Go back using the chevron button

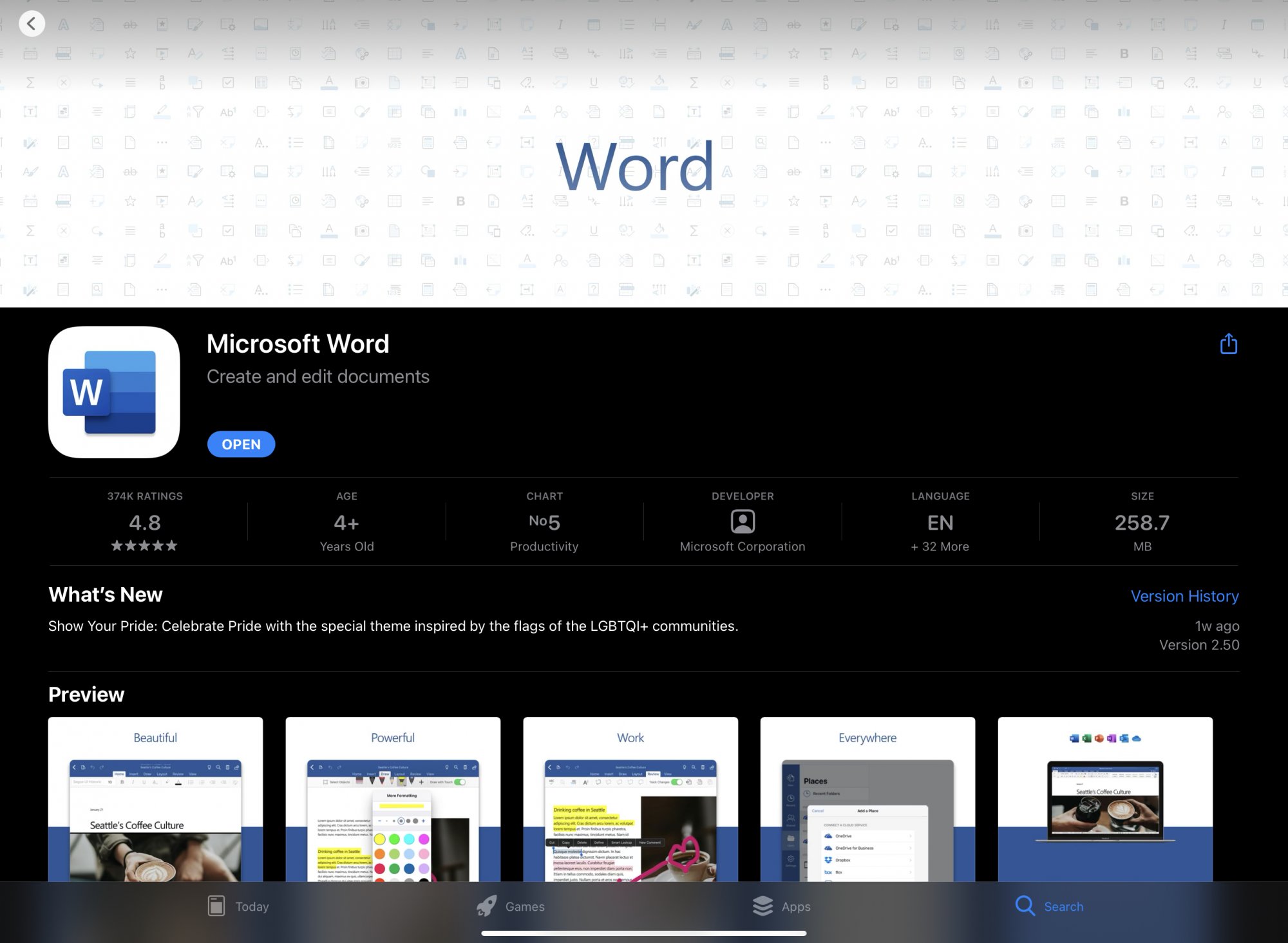(x=32, y=24)
